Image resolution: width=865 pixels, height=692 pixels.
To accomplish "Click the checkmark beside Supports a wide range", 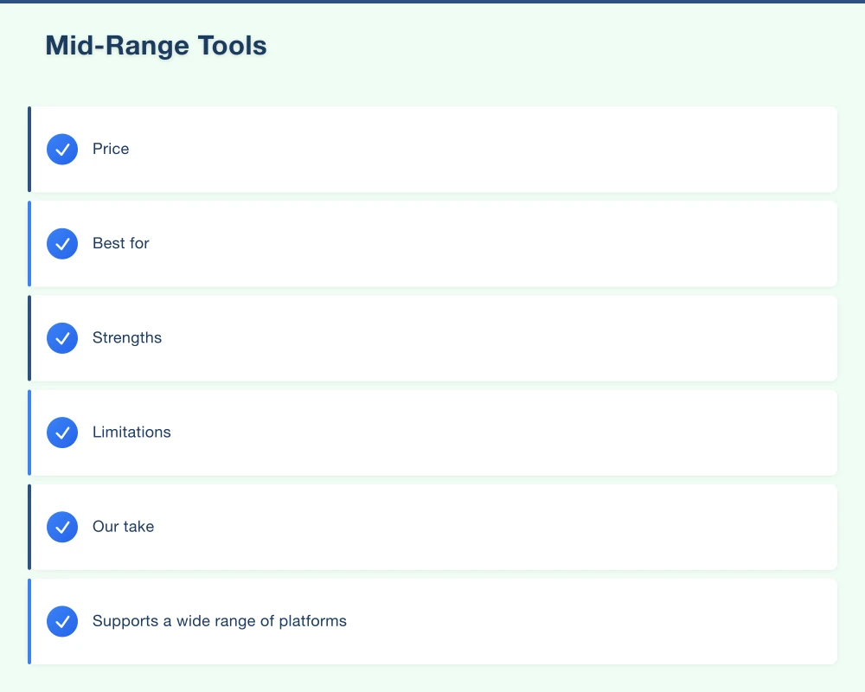I will coord(62,620).
